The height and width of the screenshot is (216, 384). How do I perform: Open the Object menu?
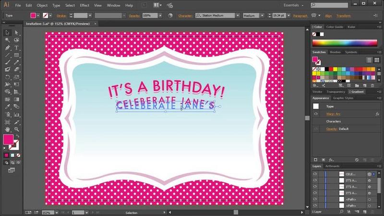[42, 5]
